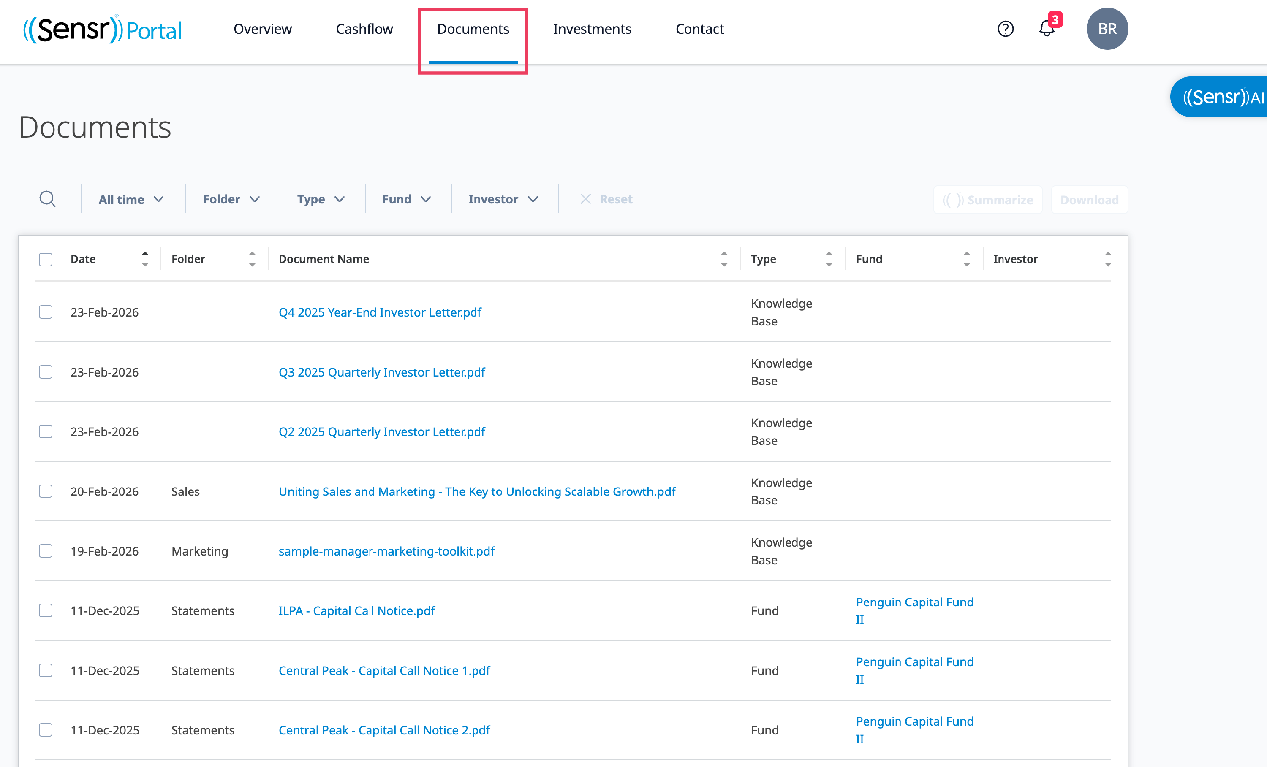The width and height of the screenshot is (1267, 767).
Task: Open the BR user avatar menu
Action: [1107, 29]
